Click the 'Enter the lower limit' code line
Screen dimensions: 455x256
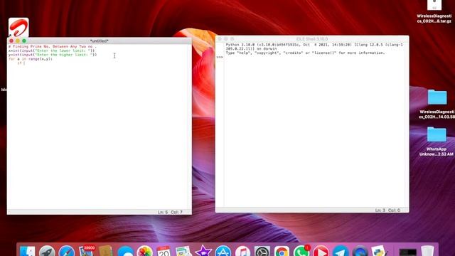coord(51,50)
